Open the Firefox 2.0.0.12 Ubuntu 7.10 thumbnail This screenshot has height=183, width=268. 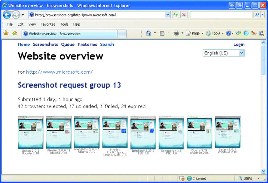point(59,132)
